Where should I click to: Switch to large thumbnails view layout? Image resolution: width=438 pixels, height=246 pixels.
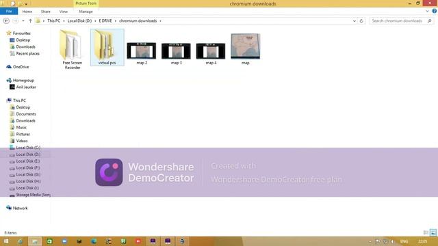pos(433,232)
